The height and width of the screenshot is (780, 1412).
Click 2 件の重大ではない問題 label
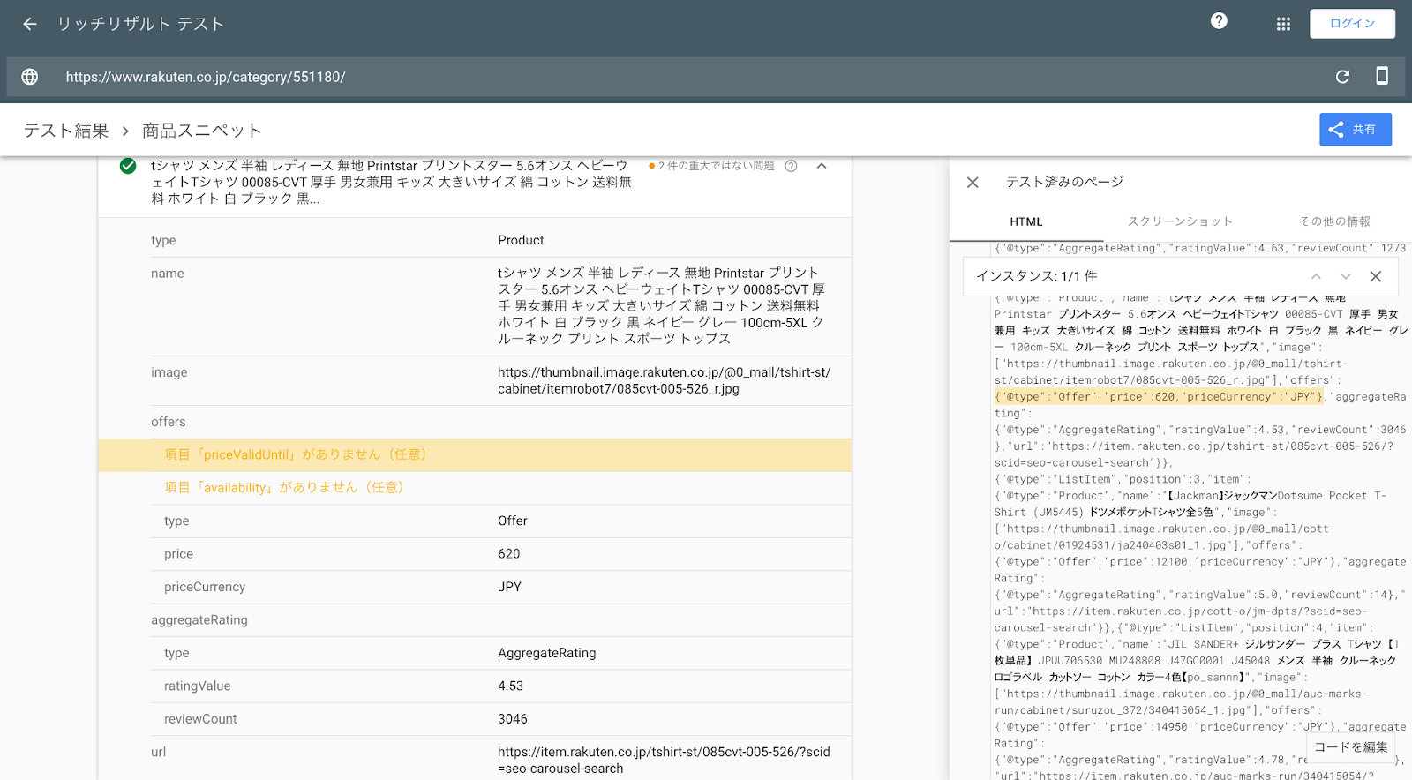[x=716, y=166]
